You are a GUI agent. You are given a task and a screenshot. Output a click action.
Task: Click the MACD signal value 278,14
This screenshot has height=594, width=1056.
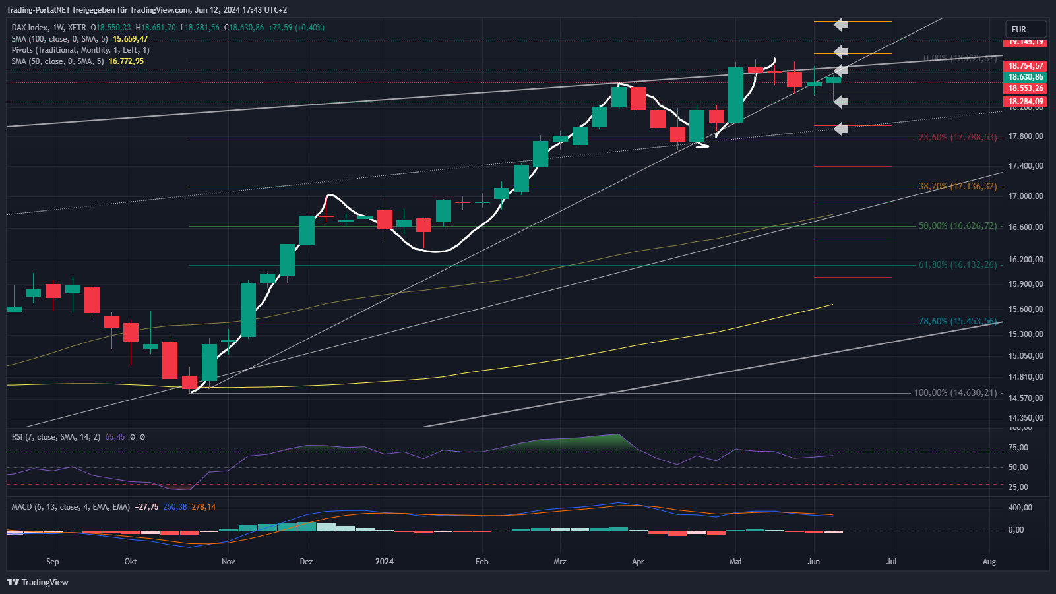pos(204,507)
